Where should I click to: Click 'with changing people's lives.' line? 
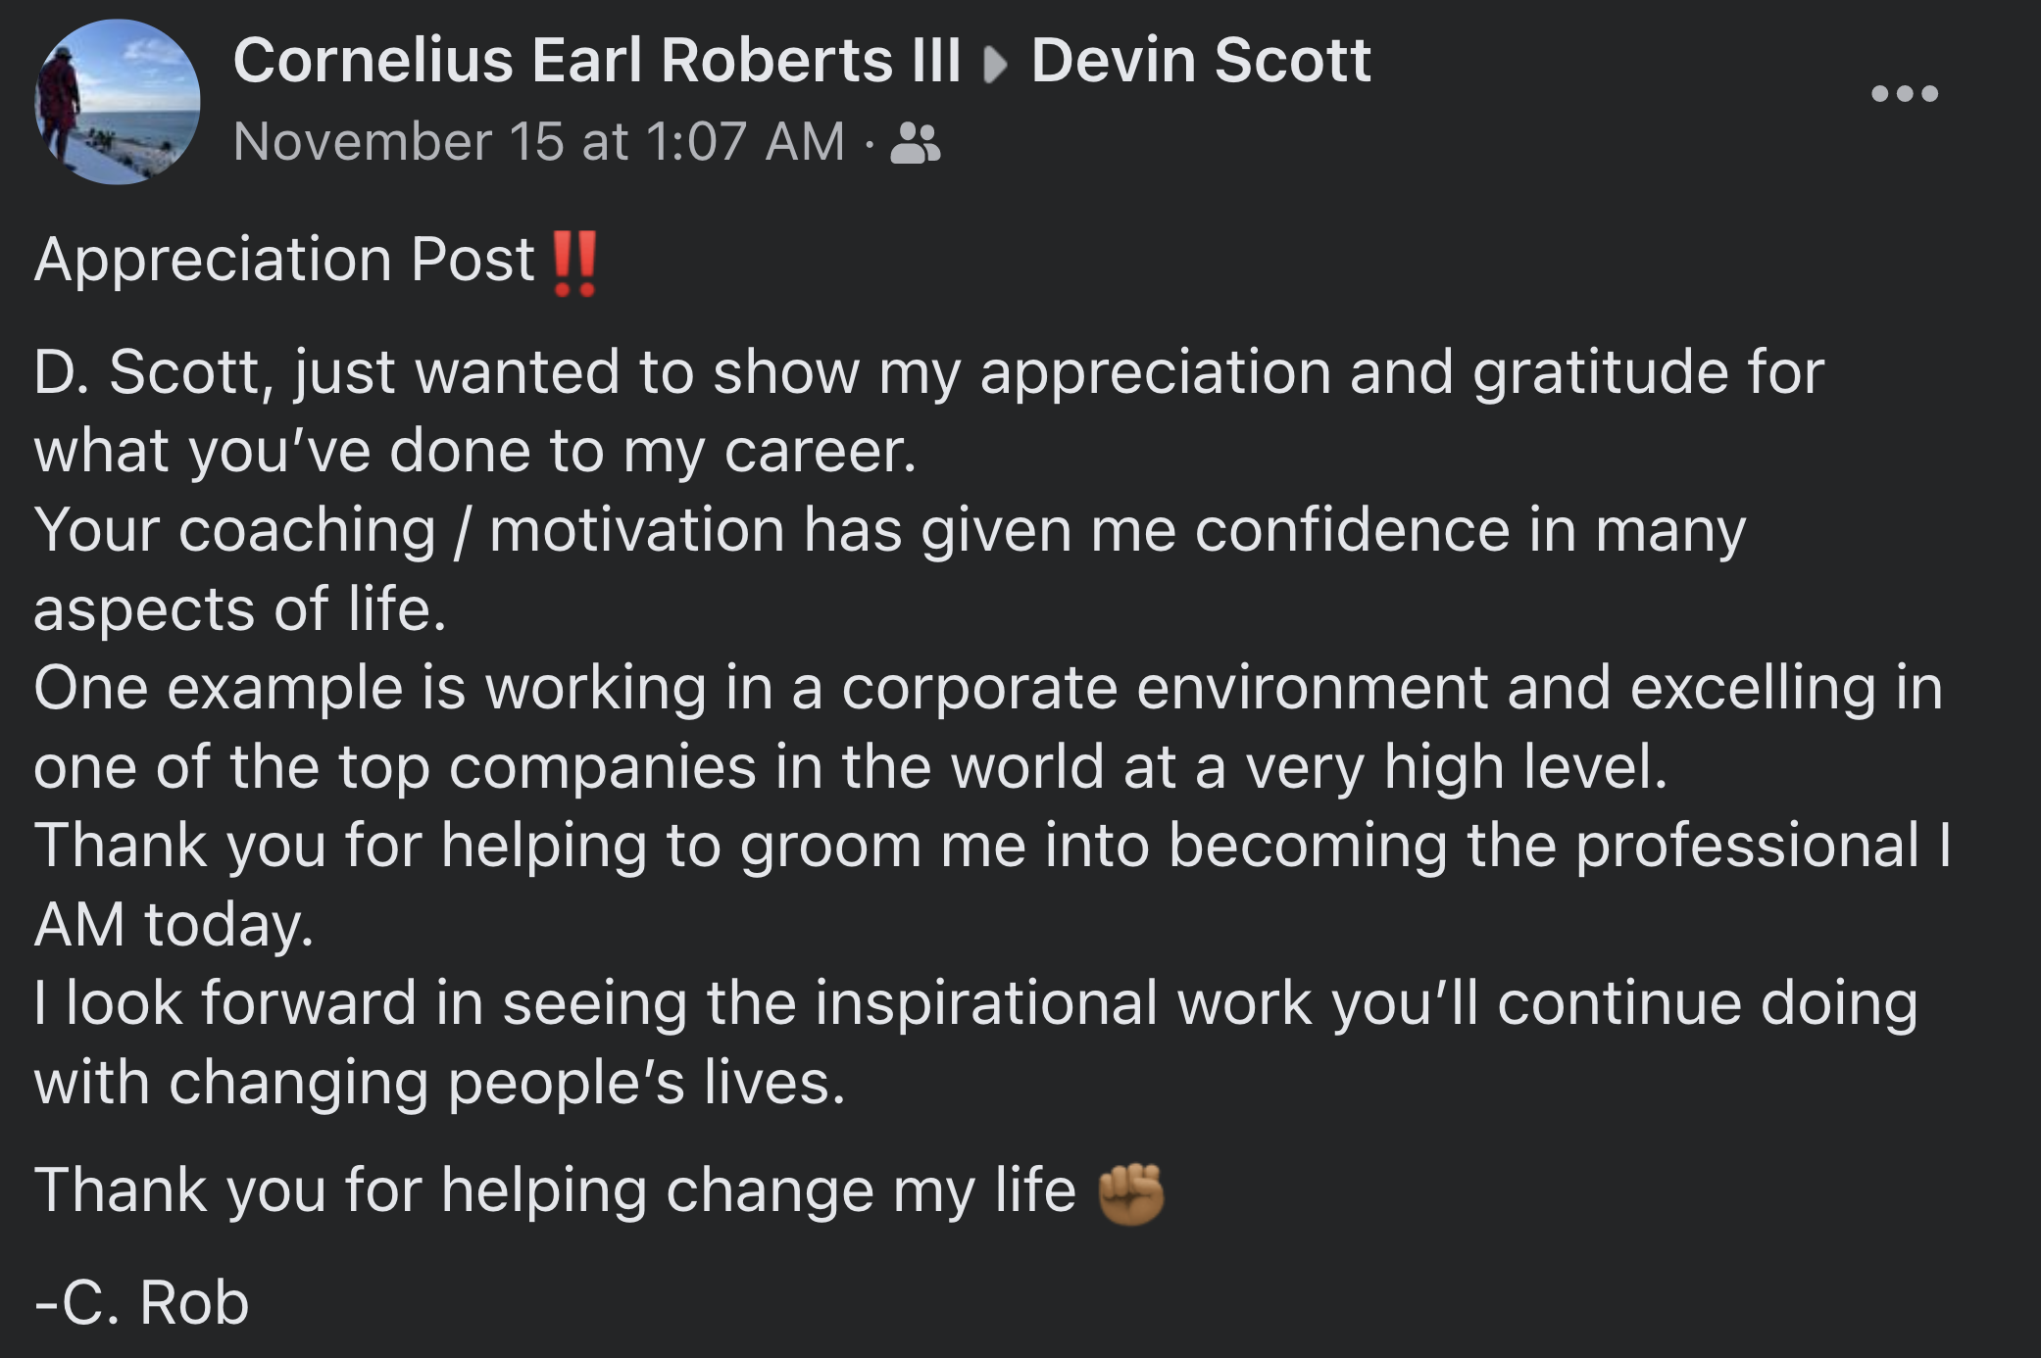tap(439, 1084)
